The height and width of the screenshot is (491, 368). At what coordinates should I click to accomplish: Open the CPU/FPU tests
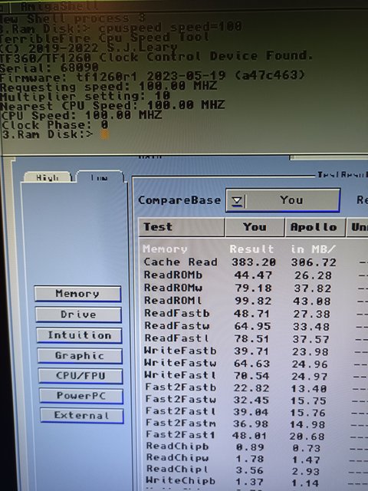tap(80, 376)
